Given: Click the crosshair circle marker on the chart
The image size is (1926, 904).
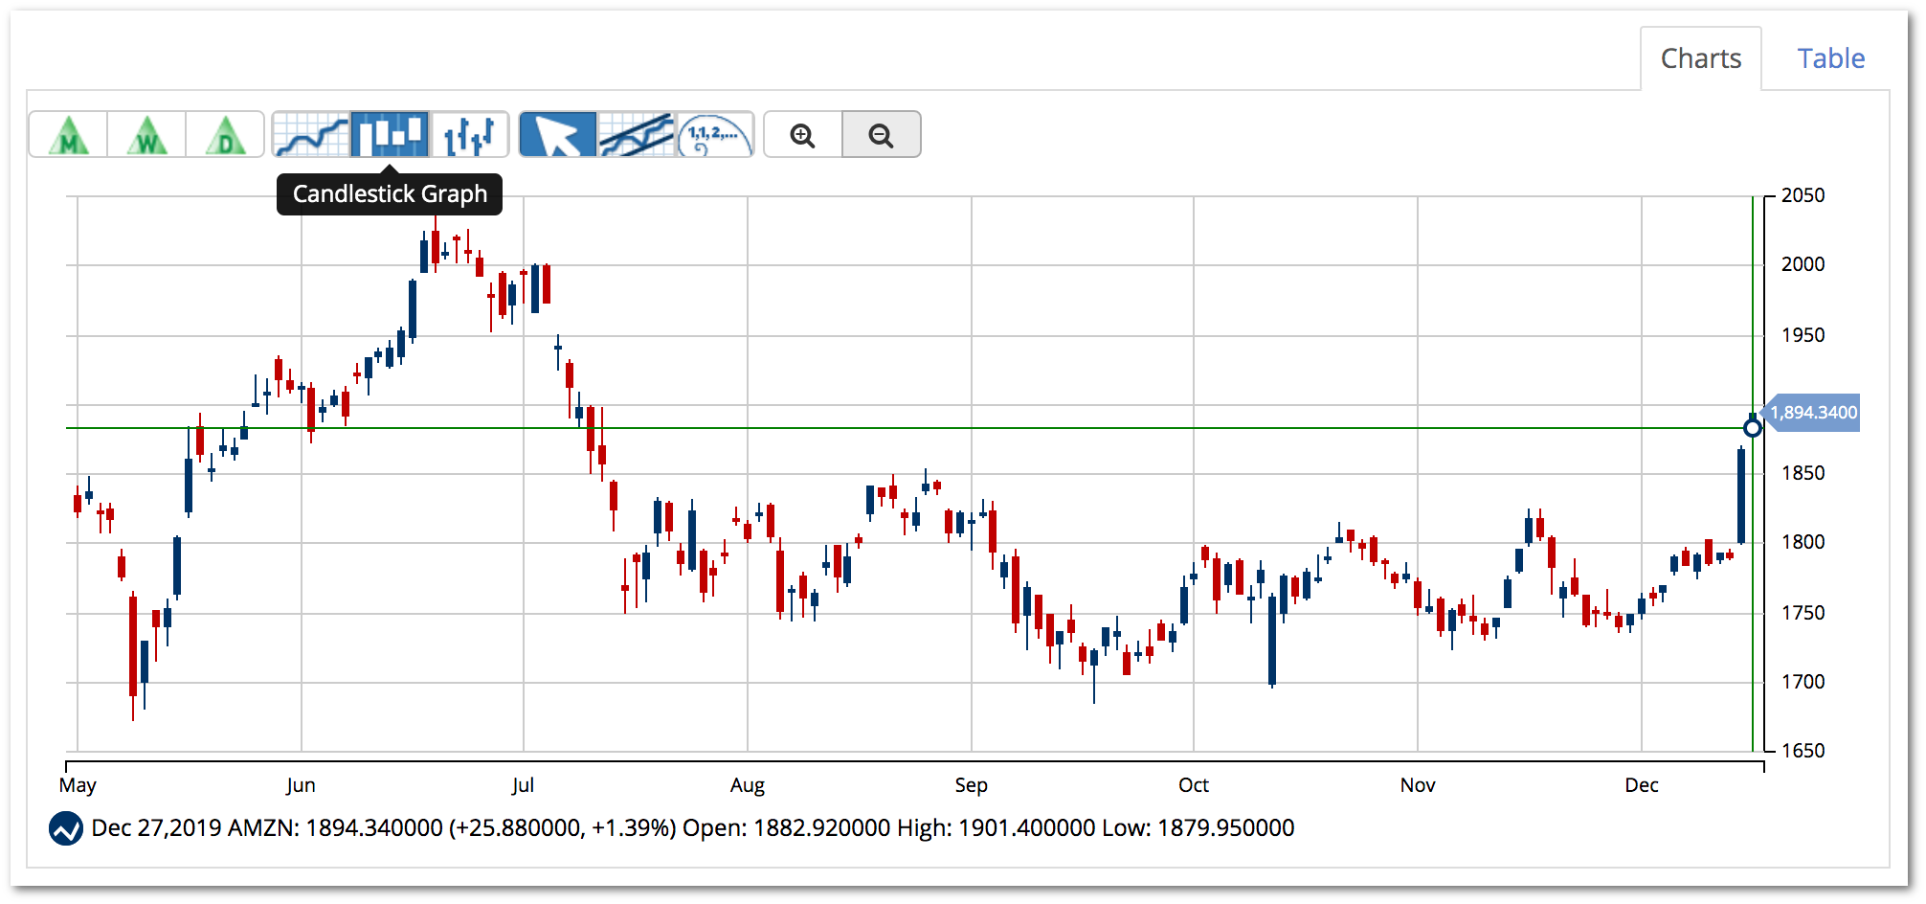Looking at the screenshot, I should [1753, 428].
